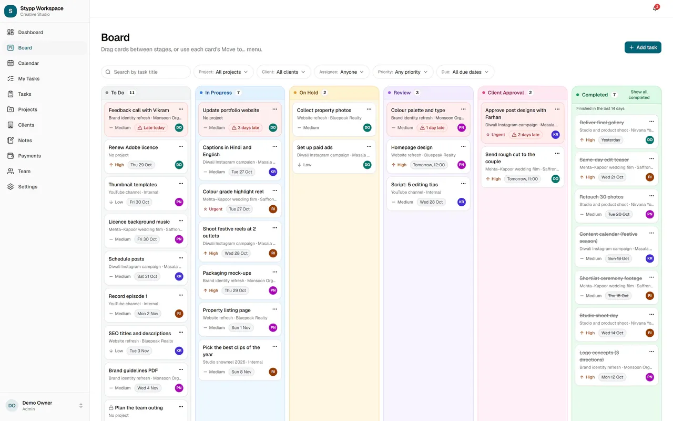Open the Schedule posts task card
Viewport: 673px width, 421px height.
click(x=146, y=268)
